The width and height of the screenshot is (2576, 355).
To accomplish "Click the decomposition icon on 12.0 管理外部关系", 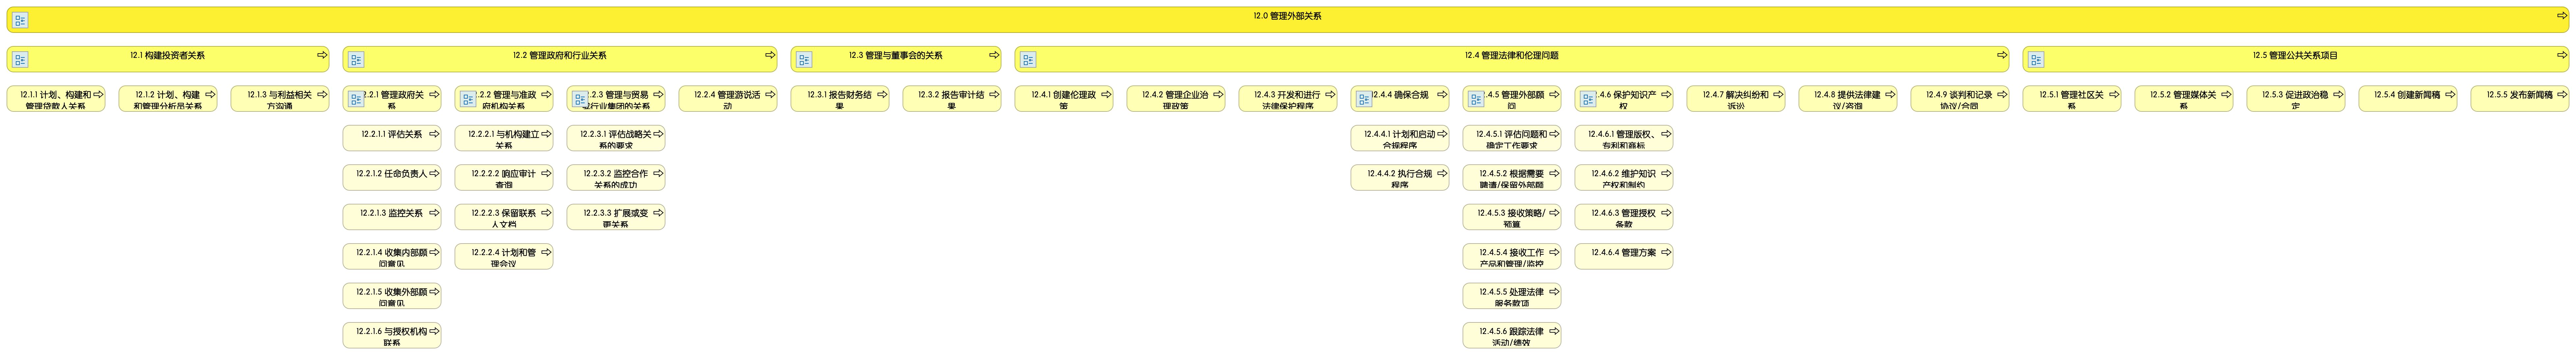I will pos(20,20).
